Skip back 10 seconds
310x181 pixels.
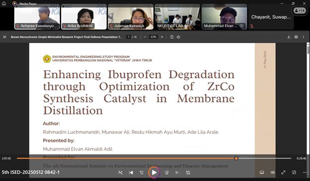click(142, 173)
